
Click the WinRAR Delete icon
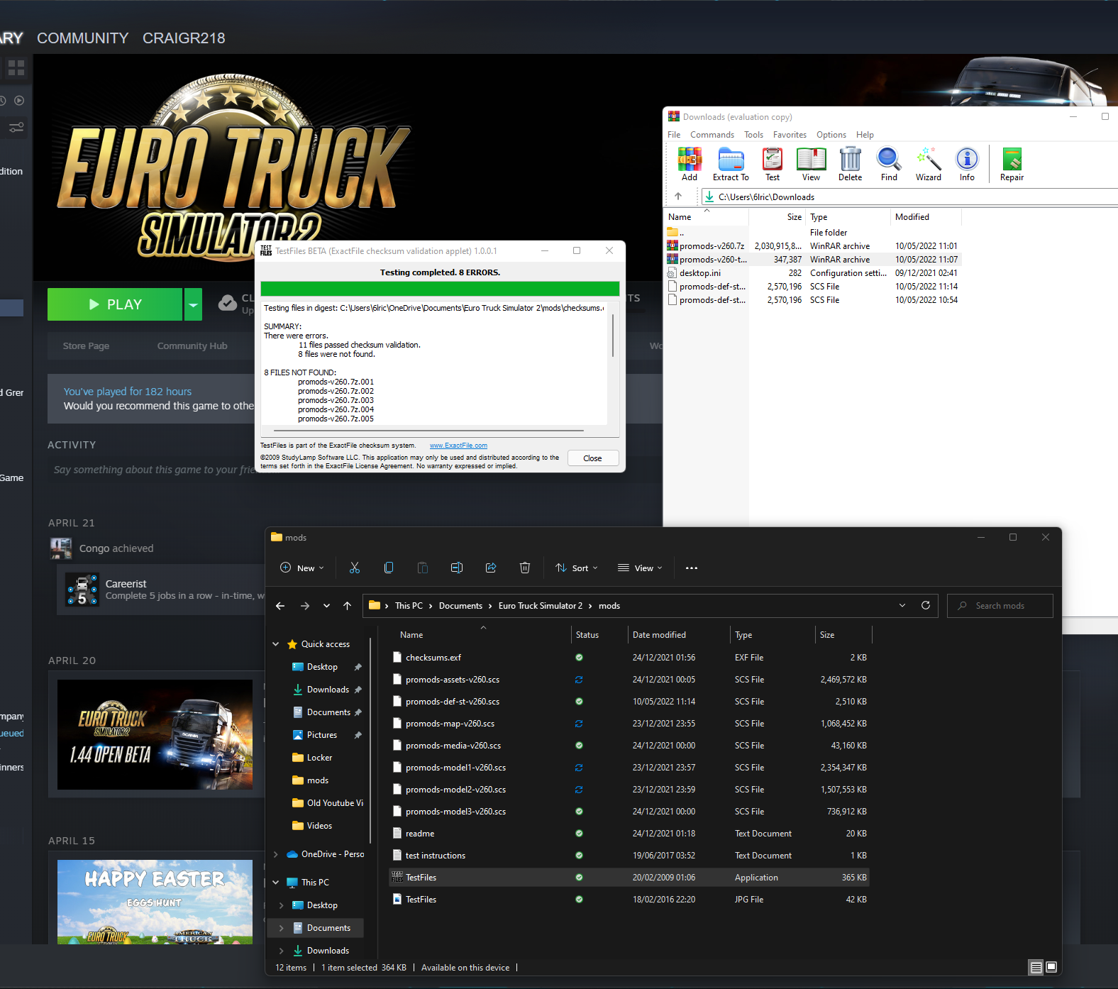click(850, 165)
